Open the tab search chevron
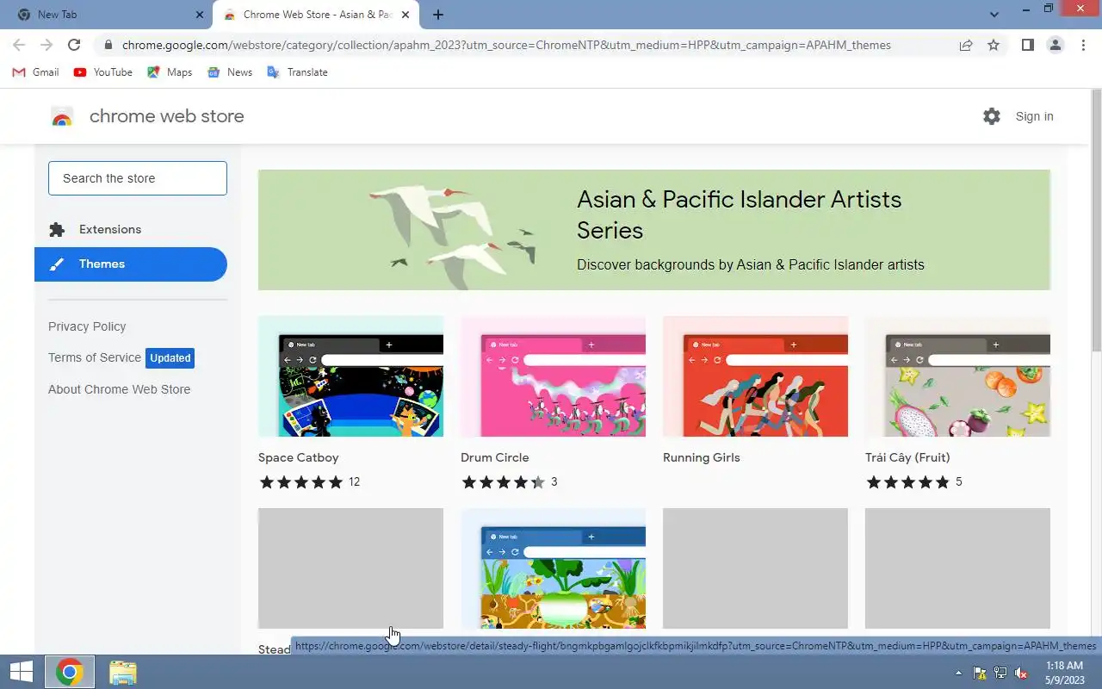The width and height of the screenshot is (1102, 689). pos(994,15)
